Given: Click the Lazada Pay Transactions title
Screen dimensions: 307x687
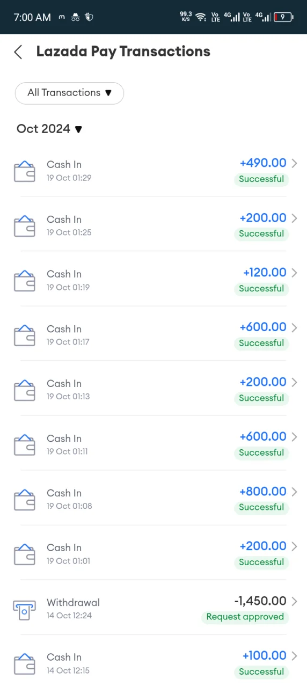Looking at the screenshot, I should point(123,52).
